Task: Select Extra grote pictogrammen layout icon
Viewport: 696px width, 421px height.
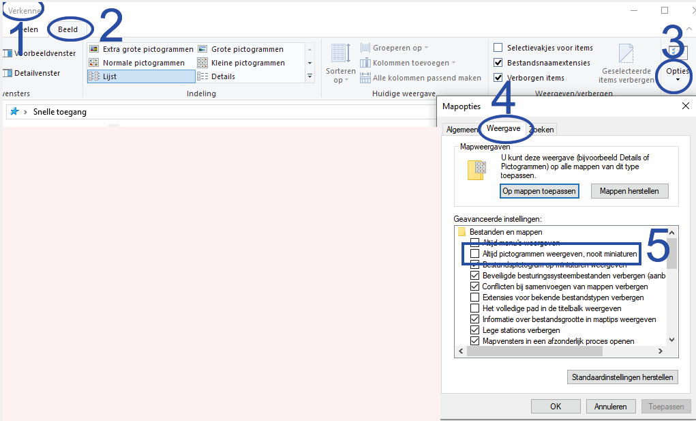Action: pyautogui.click(x=94, y=49)
